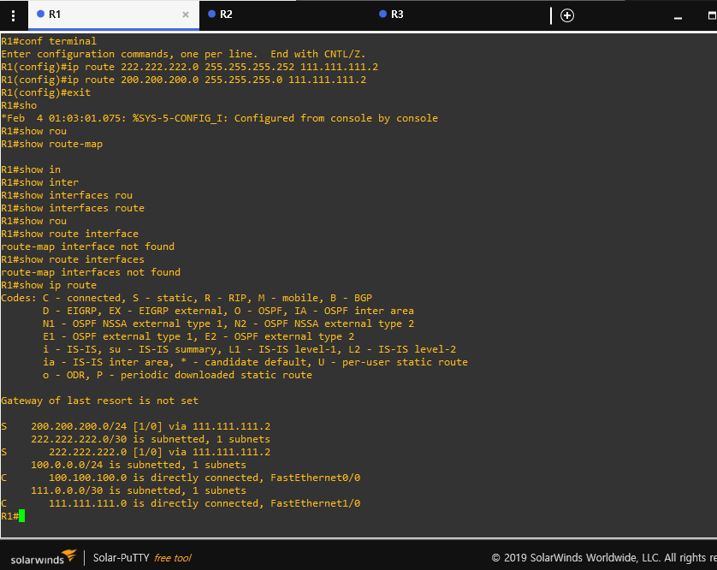Click '222.222.222.0/30 is subnetted' line
Viewport: 717px width, 570px height.
[151, 439]
